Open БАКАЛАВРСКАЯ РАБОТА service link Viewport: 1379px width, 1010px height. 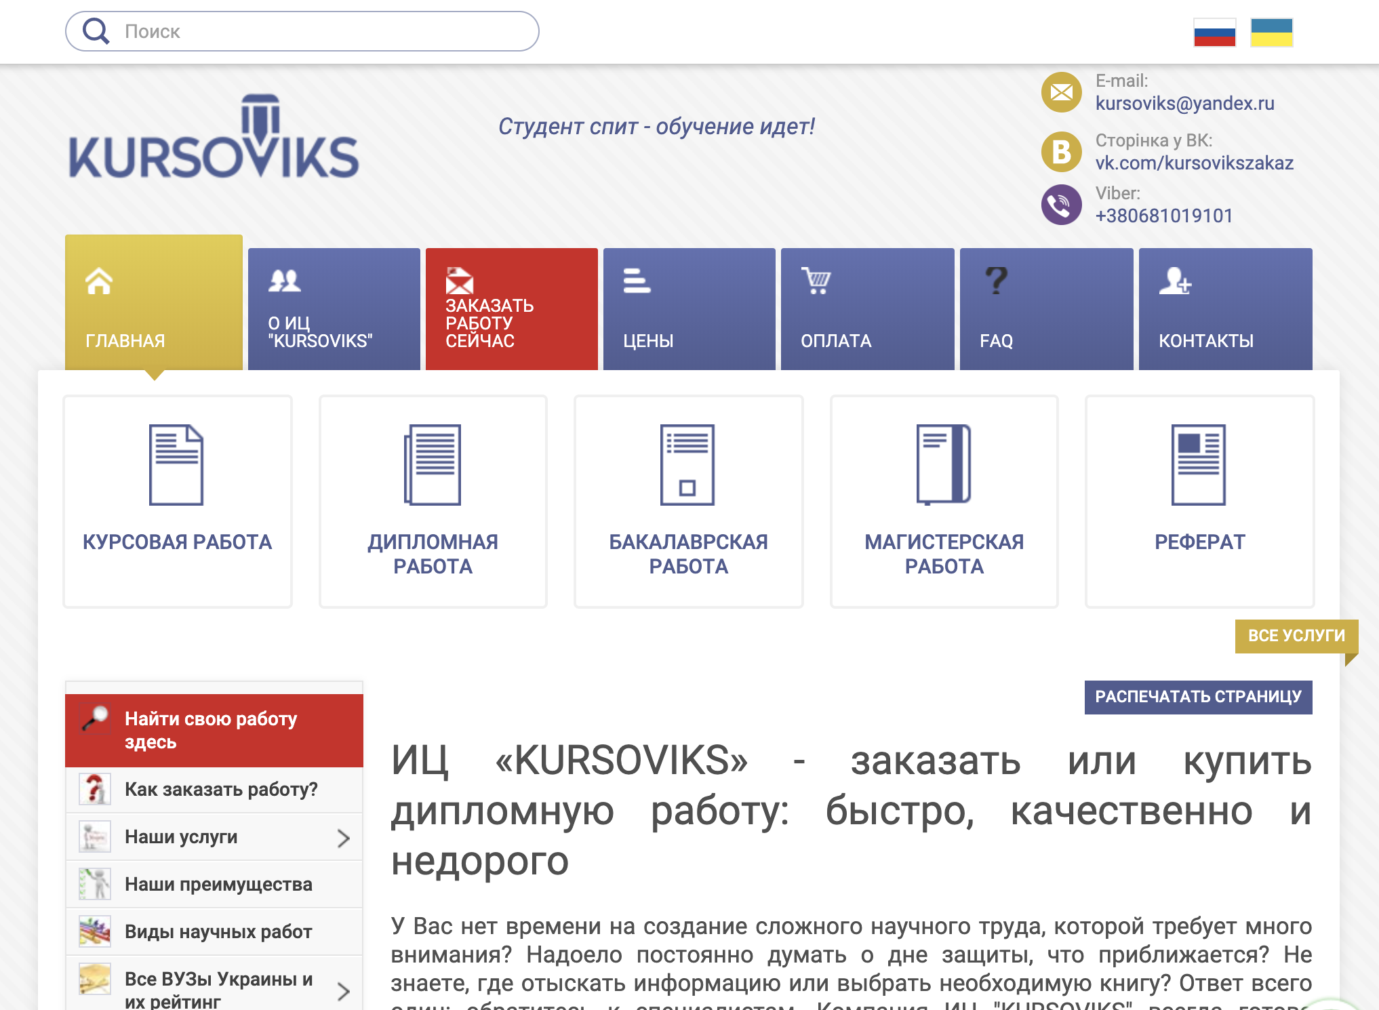688,554
